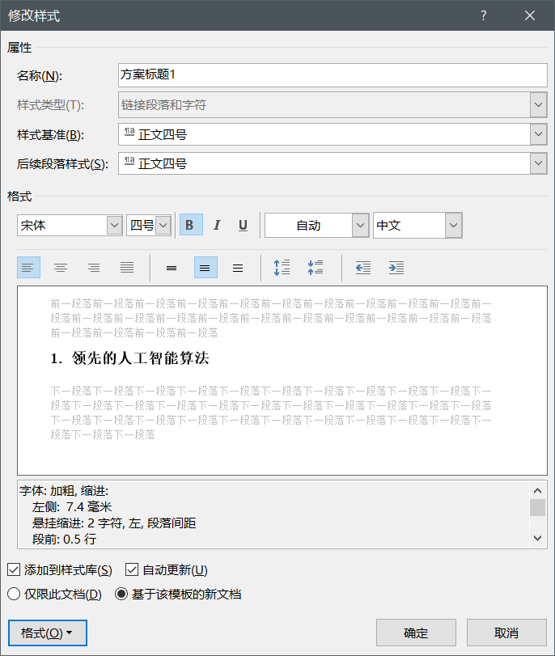Open the 宋体 font name dropdown

(114, 226)
